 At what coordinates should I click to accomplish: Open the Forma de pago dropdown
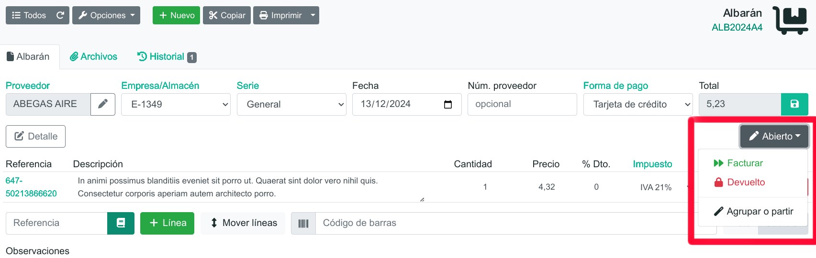pos(638,104)
